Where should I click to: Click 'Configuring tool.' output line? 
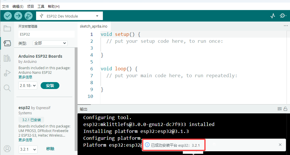(107, 117)
